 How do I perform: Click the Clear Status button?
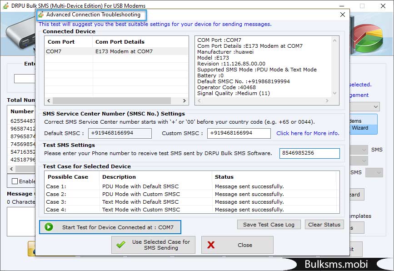[x=324, y=225]
